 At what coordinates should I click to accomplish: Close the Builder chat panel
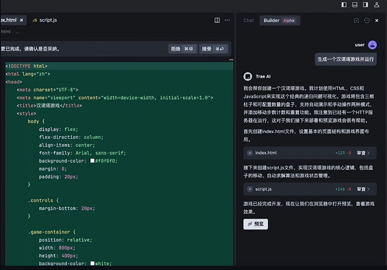377,20
